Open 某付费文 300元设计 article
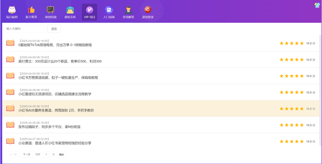Screen dimensions: 322x164 60,61
